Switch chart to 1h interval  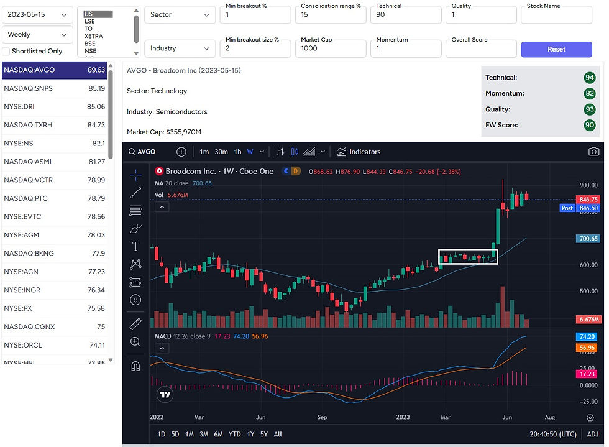point(237,152)
